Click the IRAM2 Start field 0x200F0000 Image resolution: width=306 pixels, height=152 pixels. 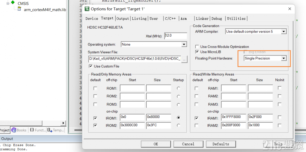[234, 125]
